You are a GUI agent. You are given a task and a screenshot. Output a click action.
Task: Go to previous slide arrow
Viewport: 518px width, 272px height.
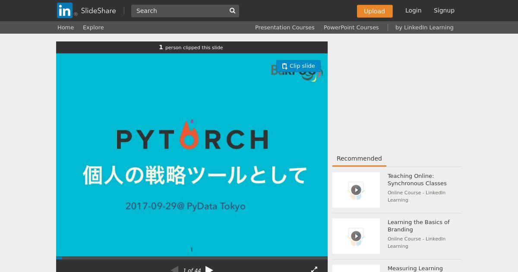pyautogui.click(x=174, y=269)
